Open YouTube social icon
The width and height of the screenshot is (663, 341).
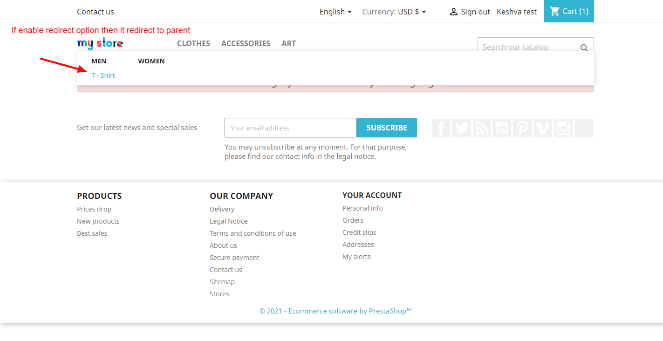click(502, 128)
